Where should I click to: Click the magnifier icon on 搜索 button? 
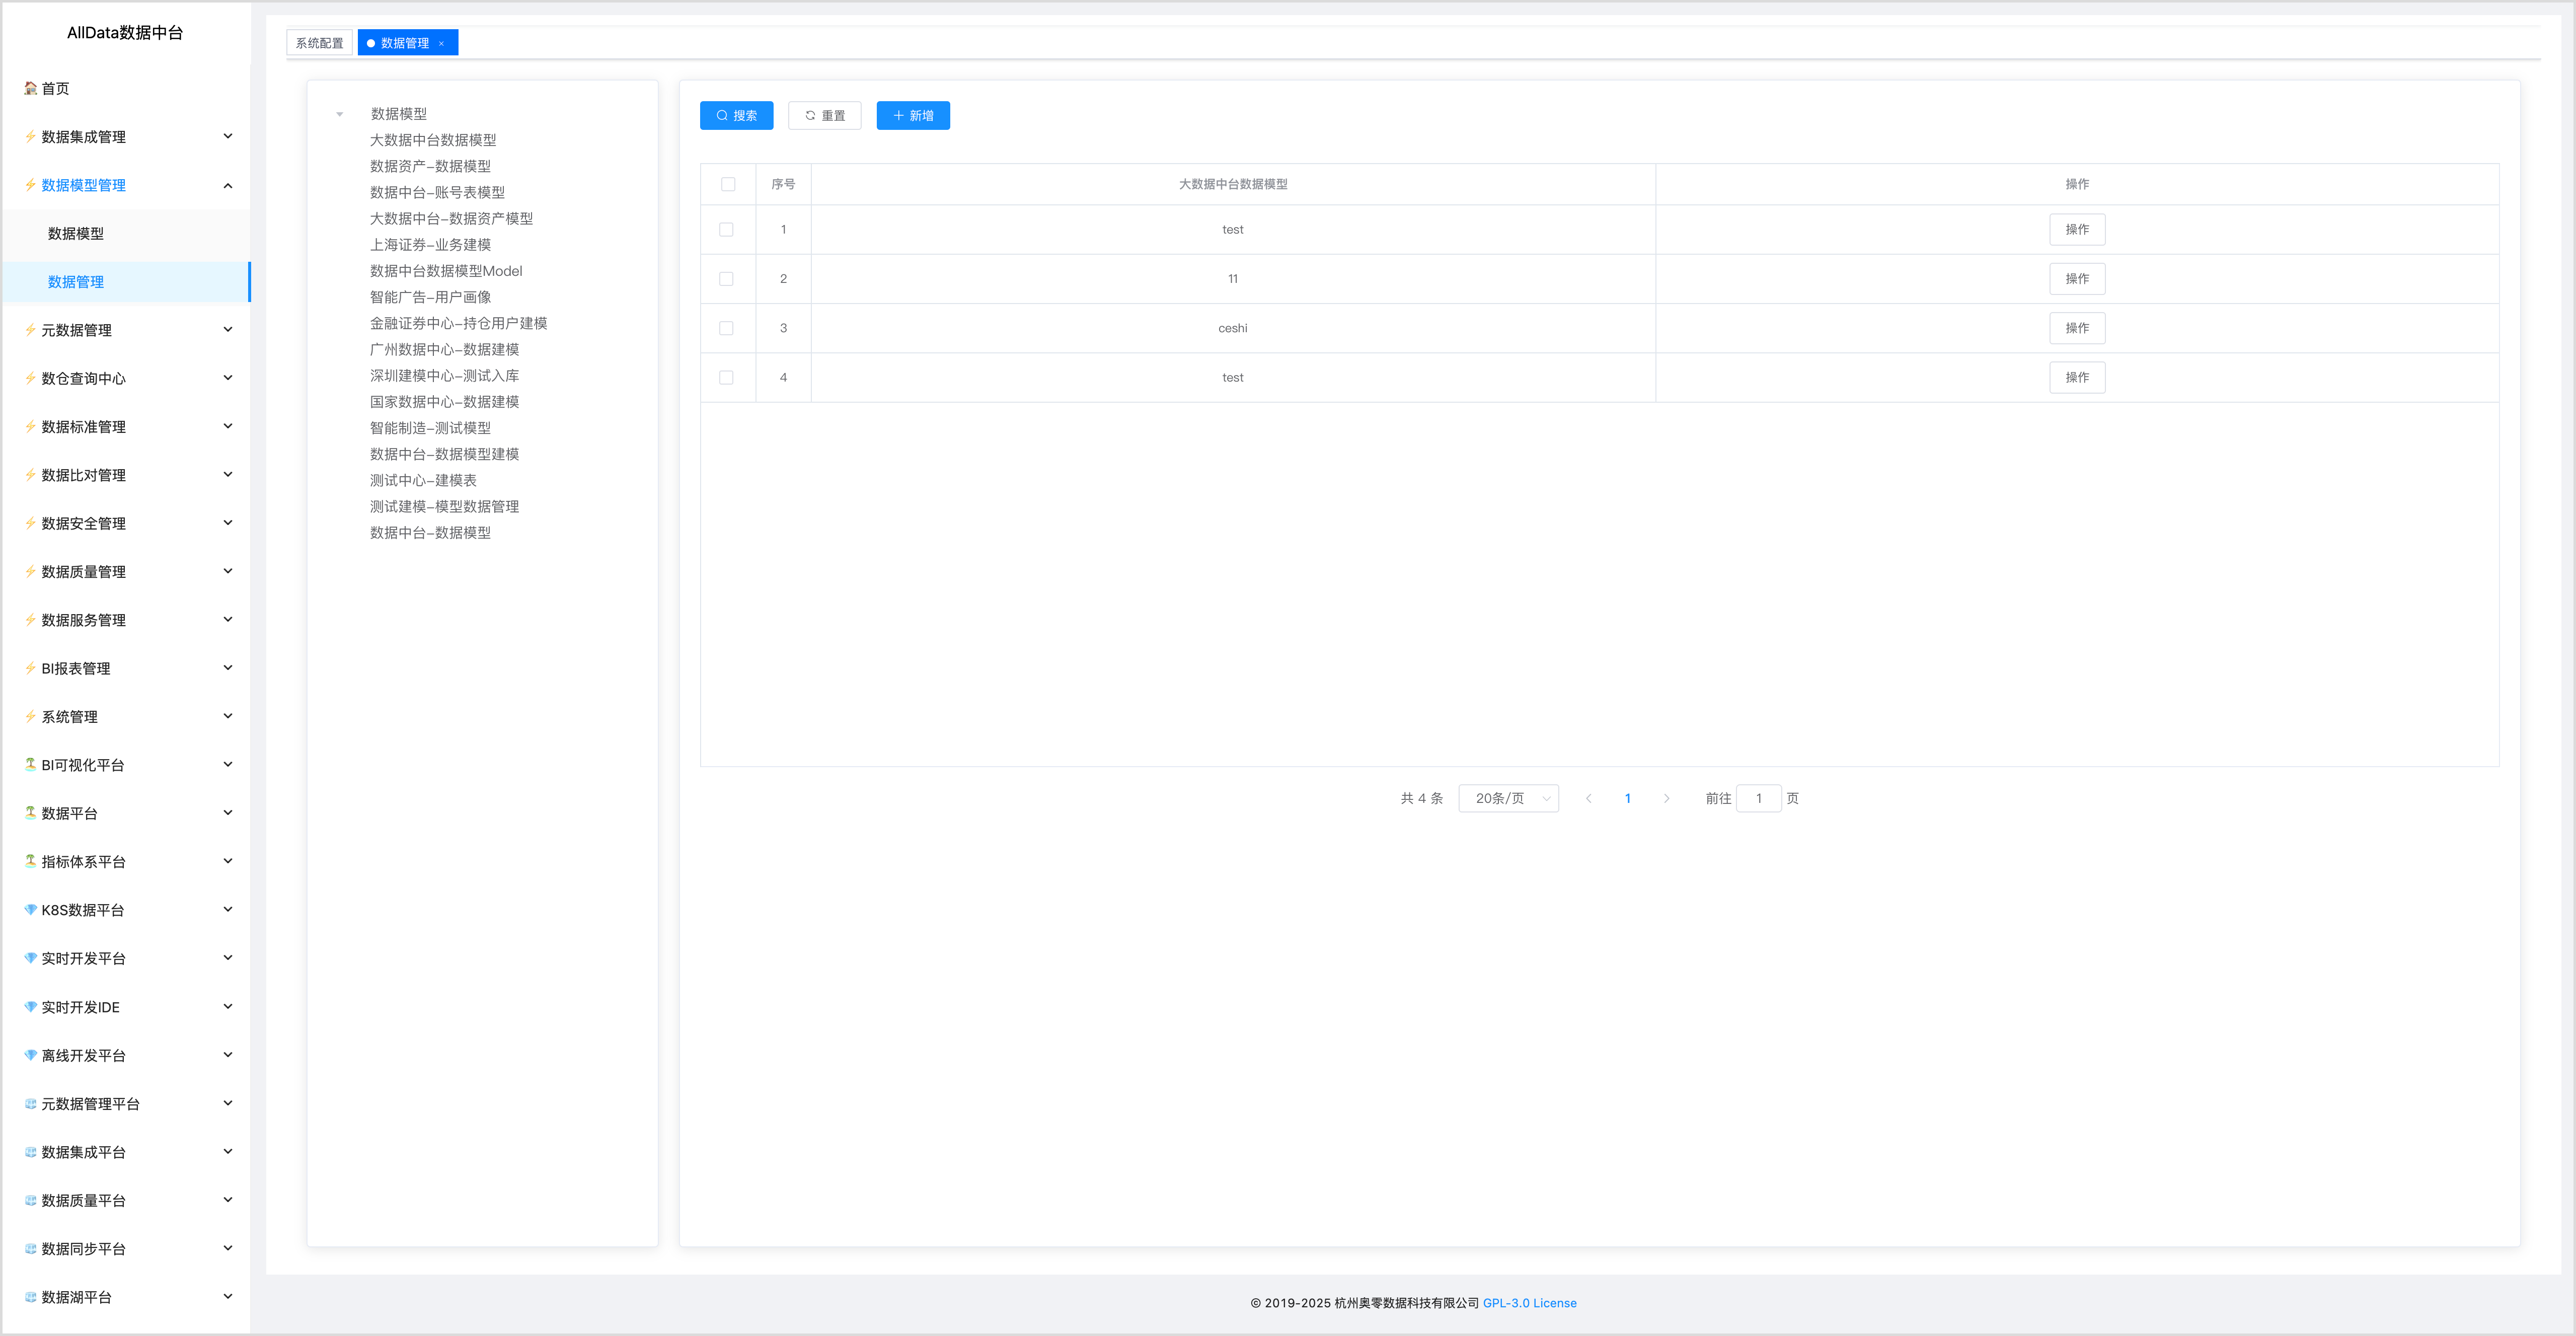[x=722, y=116]
